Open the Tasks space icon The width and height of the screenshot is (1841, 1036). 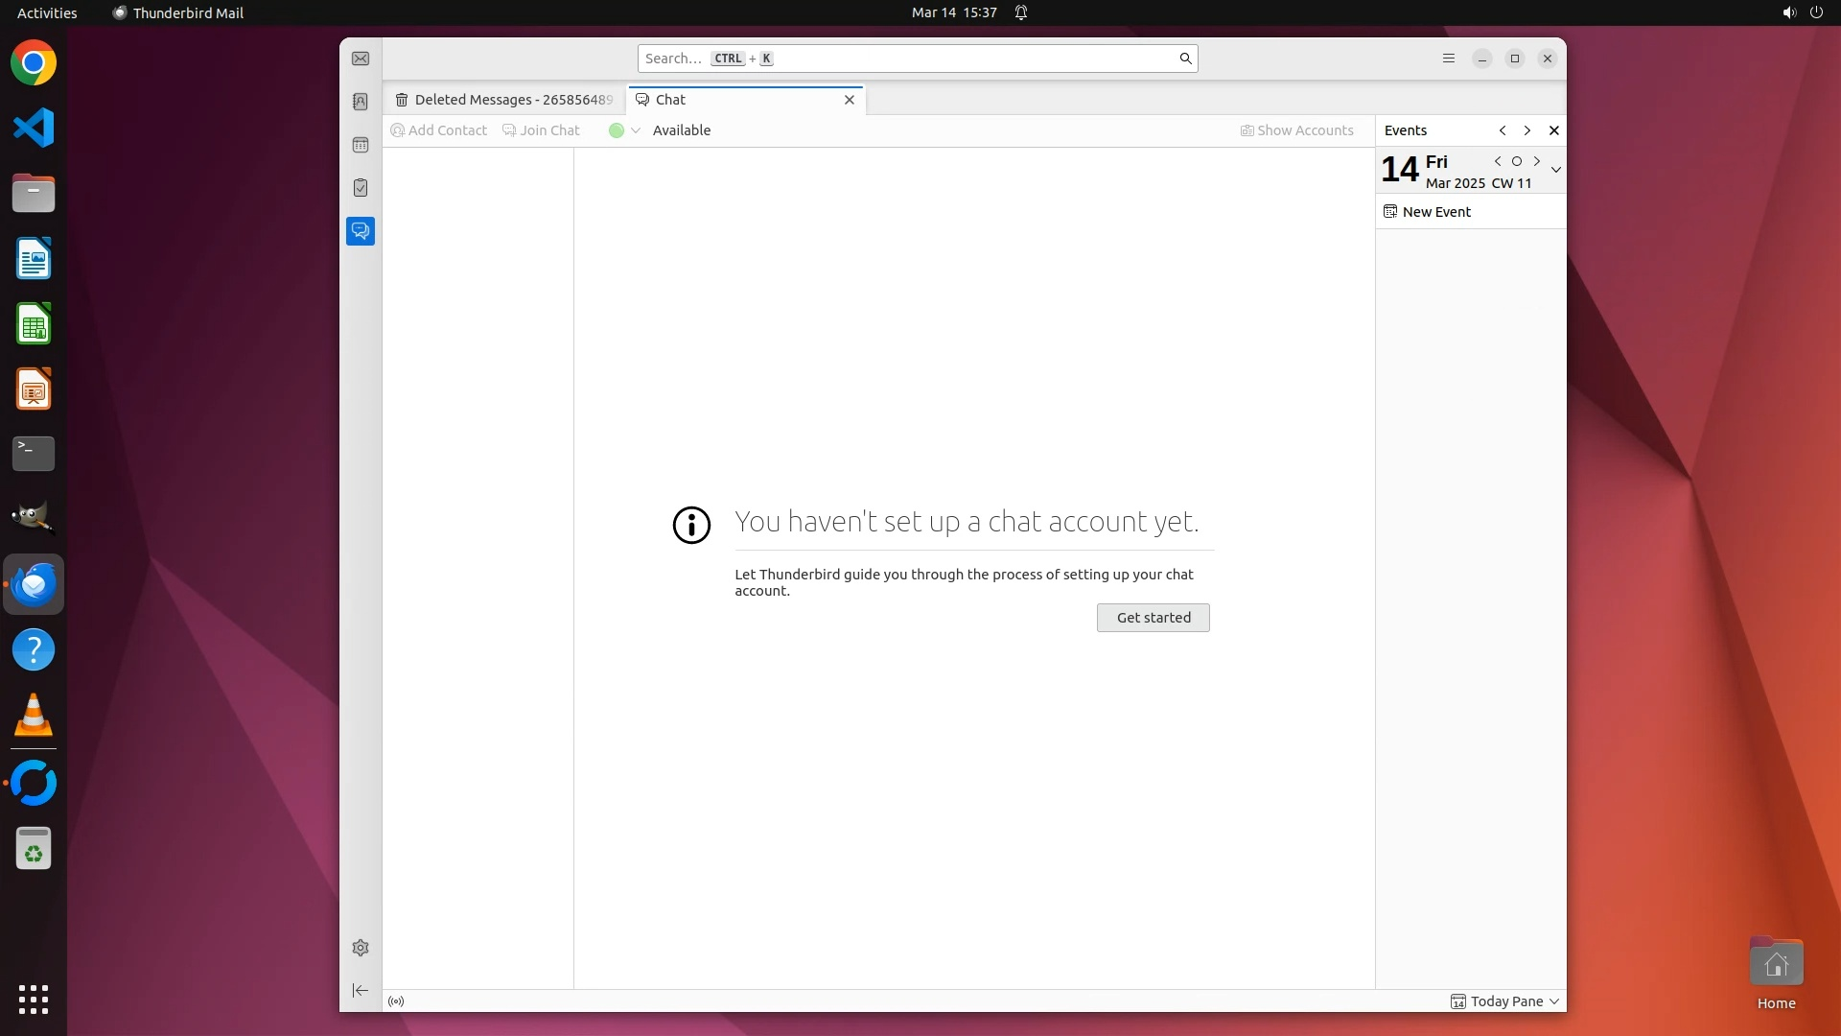361,188
